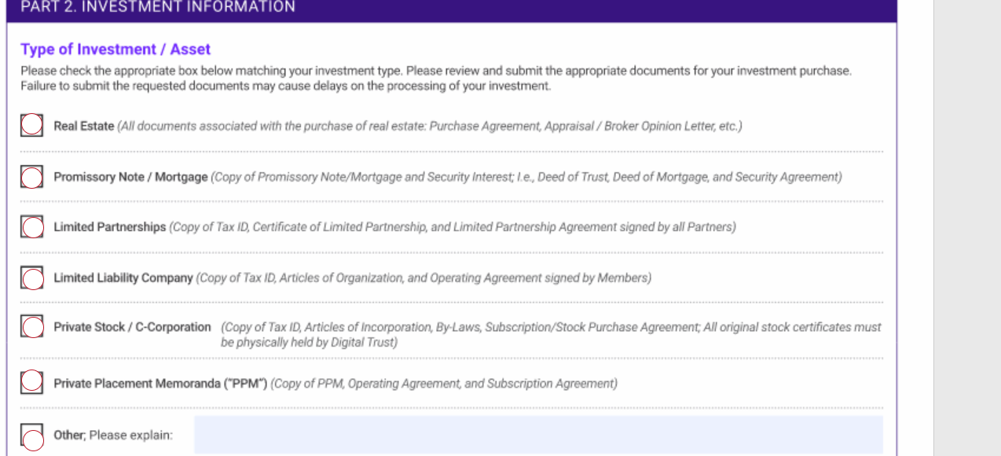Click the "Please check the appropriate box" instruction paragraph
The width and height of the screenshot is (1001, 456).
coord(436,78)
